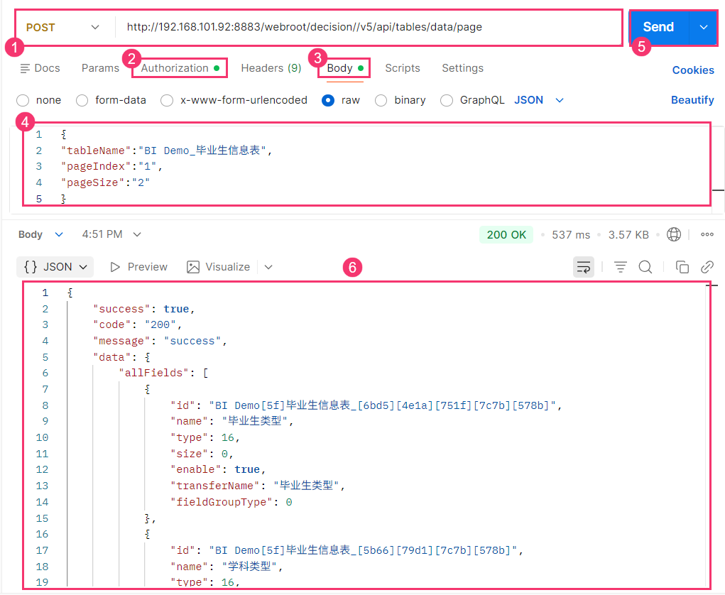Click the "success": true response line
The width and height of the screenshot is (725, 595).
tap(144, 310)
